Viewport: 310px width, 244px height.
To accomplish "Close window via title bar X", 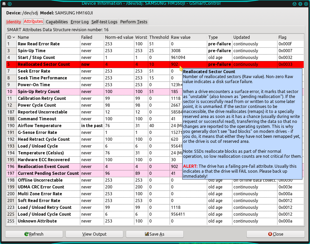I will (x=306, y=4).
